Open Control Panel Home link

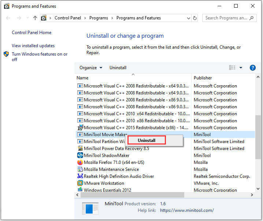(x=32, y=33)
